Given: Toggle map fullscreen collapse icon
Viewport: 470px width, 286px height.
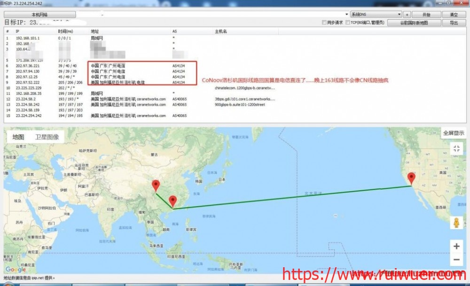Looking at the screenshot, I should [x=456, y=149].
